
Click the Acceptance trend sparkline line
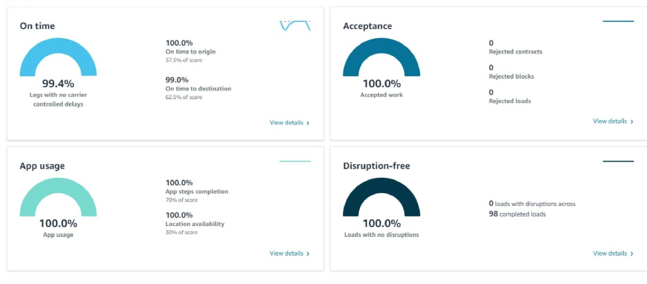pyautogui.click(x=618, y=21)
